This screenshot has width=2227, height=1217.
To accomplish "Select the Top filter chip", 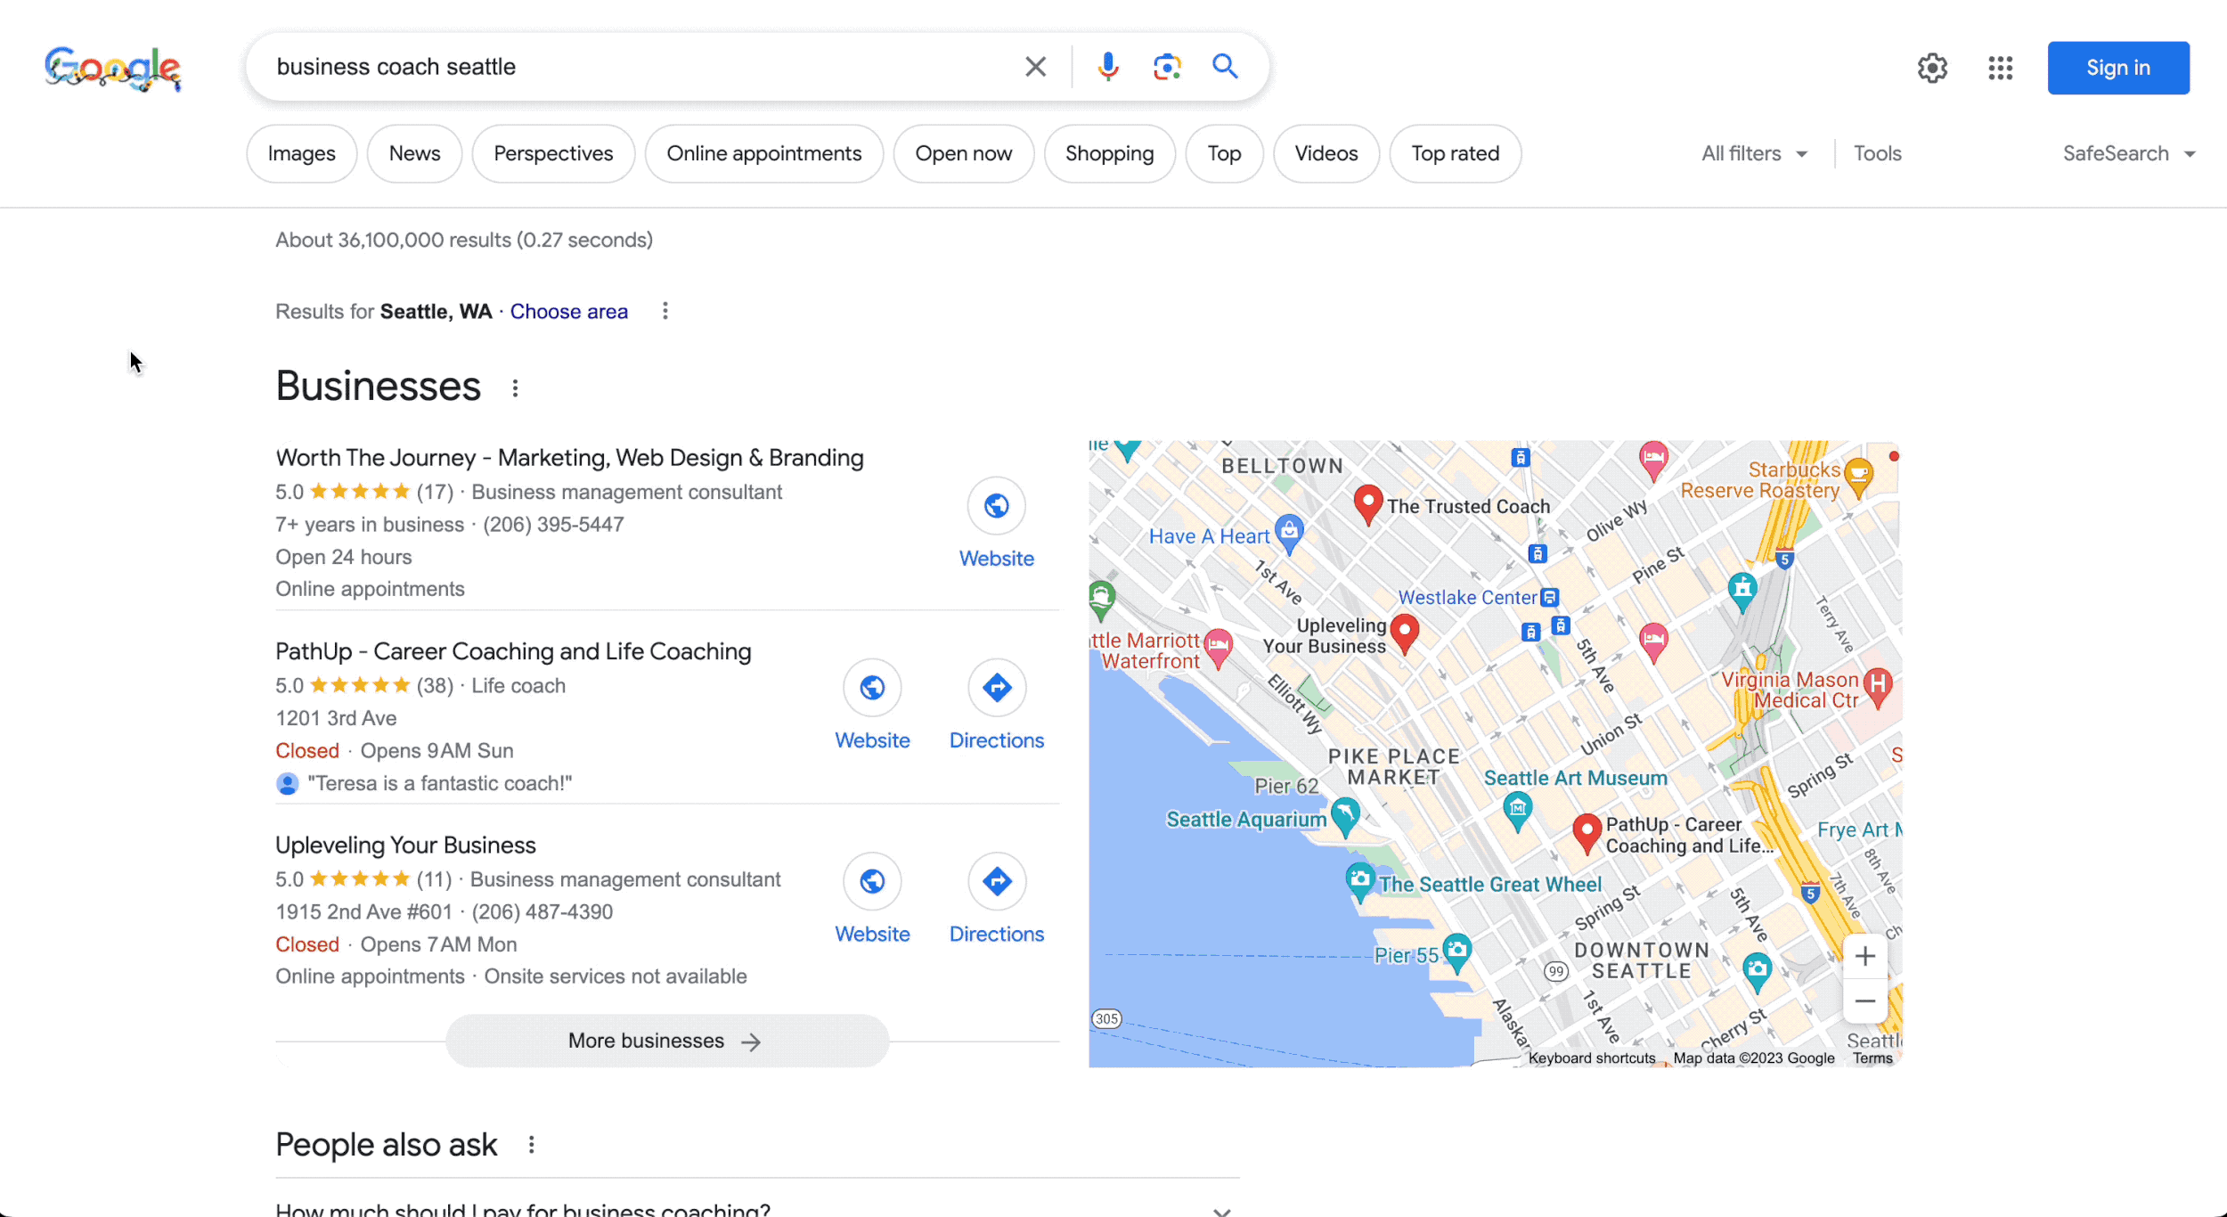I will (1224, 153).
